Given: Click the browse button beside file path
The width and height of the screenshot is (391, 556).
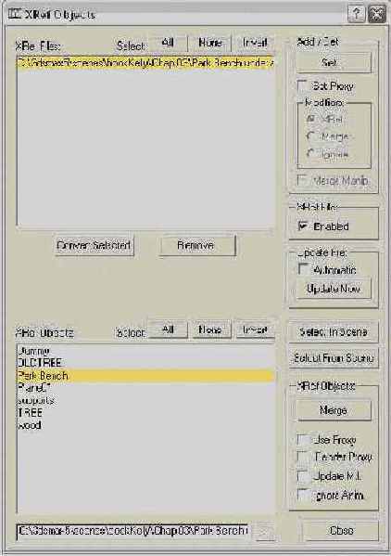Looking at the screenshot, I should (x=264, y=531).
